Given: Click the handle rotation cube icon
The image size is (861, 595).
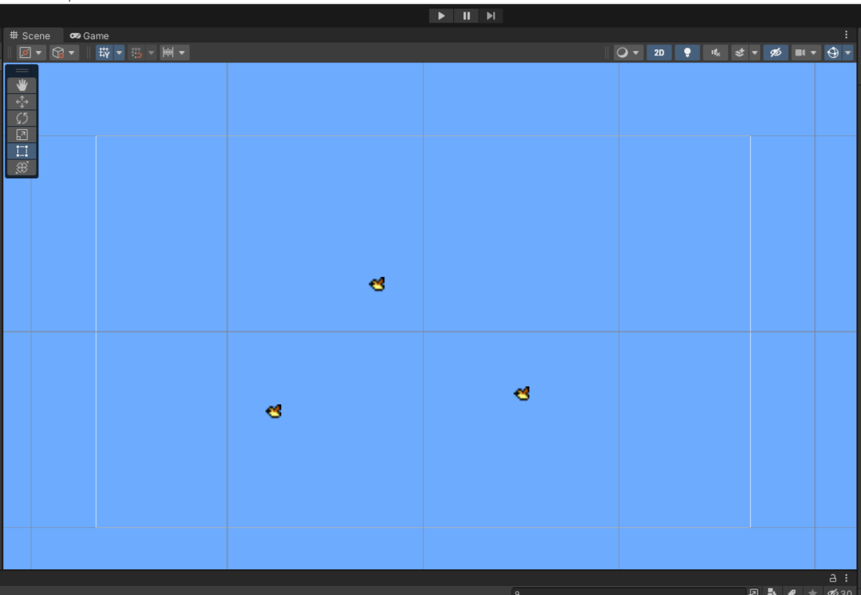Looking at the screenshot, I should 58,52.
